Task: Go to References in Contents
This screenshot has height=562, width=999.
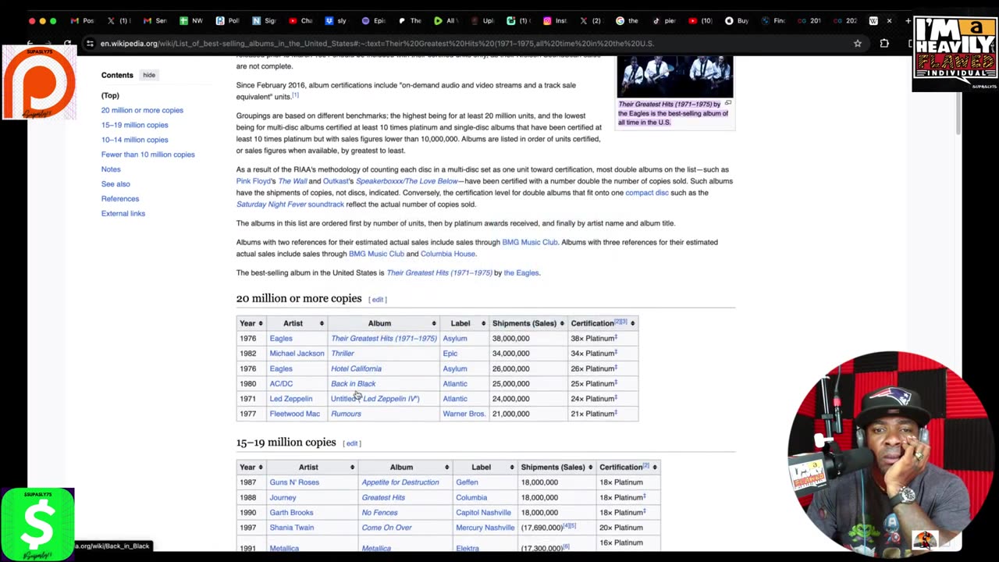Action: 120,199
